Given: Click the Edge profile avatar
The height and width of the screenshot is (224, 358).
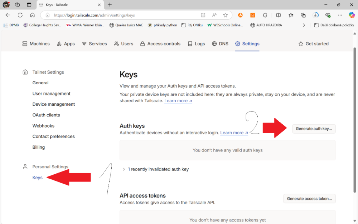Looking at the screenshot, I should pos(6,5).
